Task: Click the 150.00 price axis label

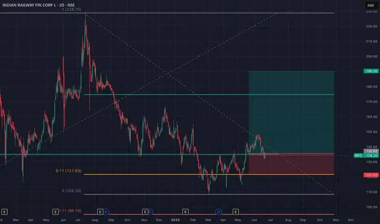Action: pos(371,132)
